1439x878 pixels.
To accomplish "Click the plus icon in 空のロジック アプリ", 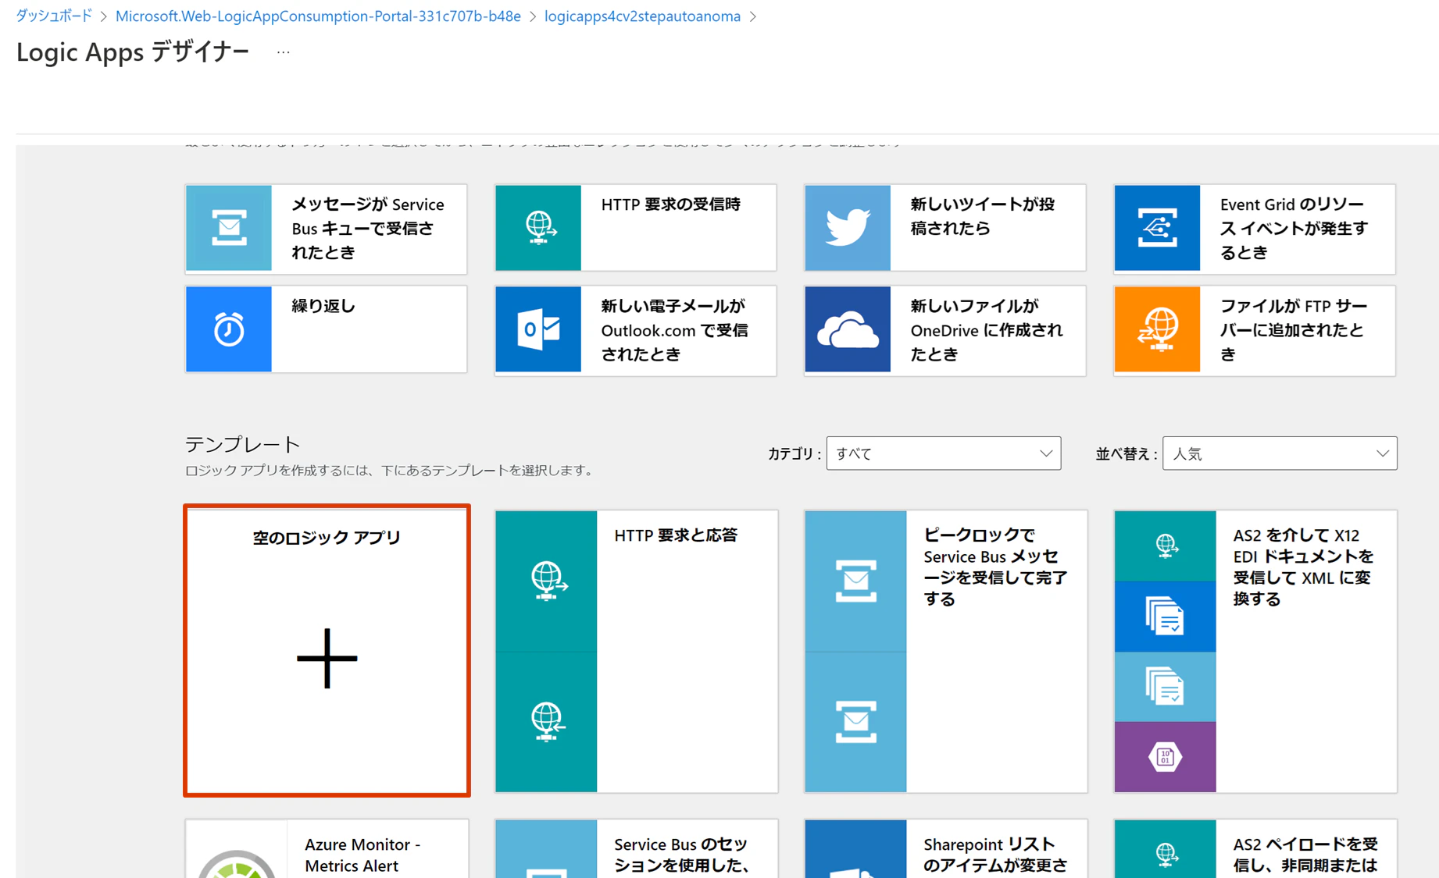I will 327,659.
